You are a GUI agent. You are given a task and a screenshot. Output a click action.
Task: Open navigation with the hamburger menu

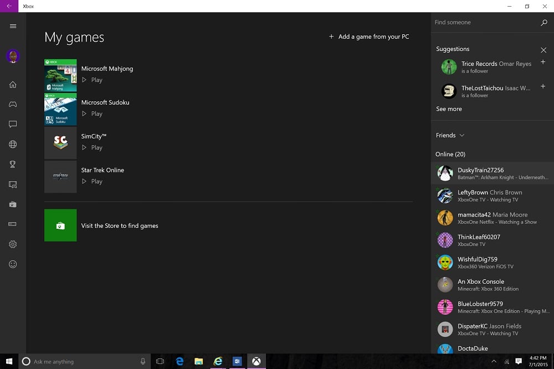click(12, 26)
